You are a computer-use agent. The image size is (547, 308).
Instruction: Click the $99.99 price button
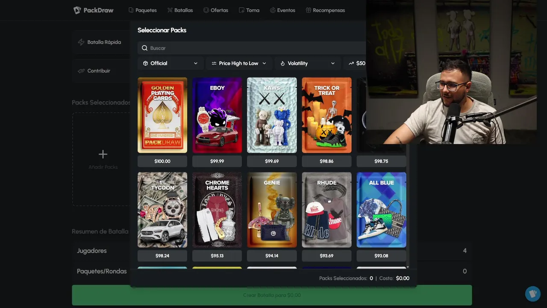click(217, 161)
